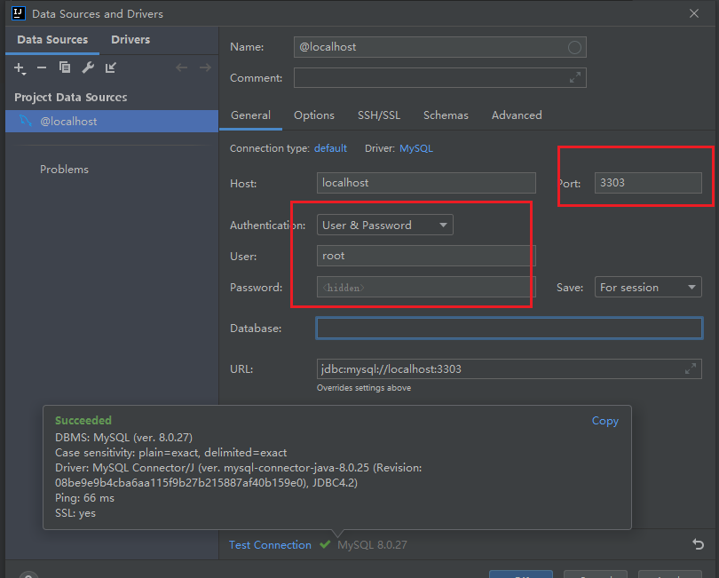Navigate forward with right arrow

pyautogui.click(x=205, y=67)
